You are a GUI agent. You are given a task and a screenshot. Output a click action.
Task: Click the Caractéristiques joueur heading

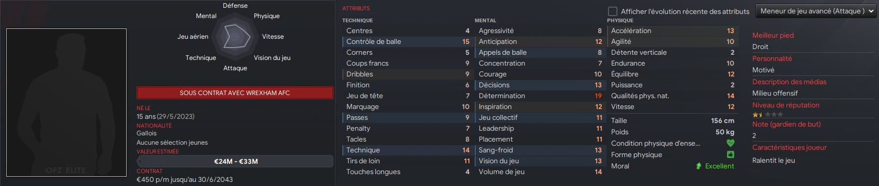790,147
